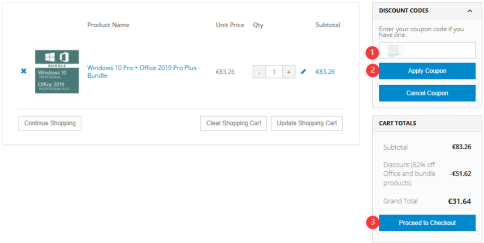The width and height of the screenshot is (484, 243).
Task: Click the pencil edit icon beside quantity
Action: click(303, 72)
